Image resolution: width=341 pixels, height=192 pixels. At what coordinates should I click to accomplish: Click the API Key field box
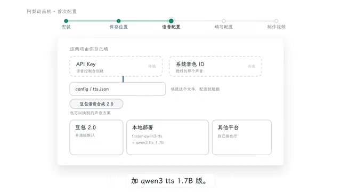116,66
